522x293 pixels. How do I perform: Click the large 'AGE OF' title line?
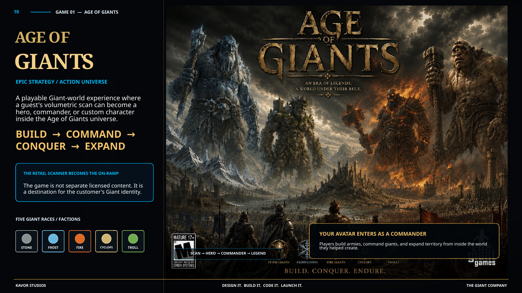click(x=42, y=37)
